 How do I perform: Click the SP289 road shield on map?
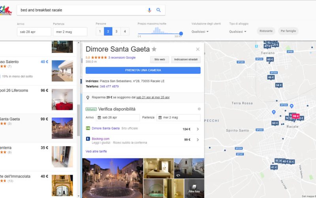[241, 62]
